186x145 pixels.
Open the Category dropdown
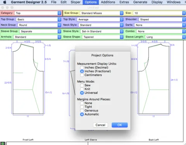pyautogui.click(x=38, y=13)
